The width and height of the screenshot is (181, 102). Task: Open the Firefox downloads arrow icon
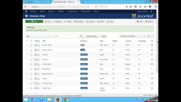[x=140, y=7]
